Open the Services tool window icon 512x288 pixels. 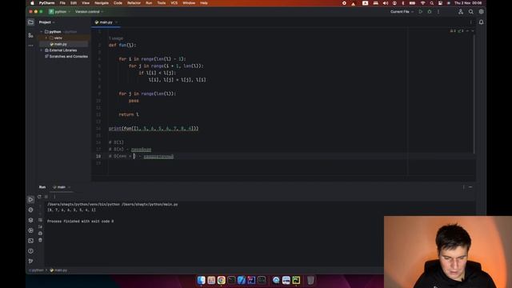[x=30, y=230]
